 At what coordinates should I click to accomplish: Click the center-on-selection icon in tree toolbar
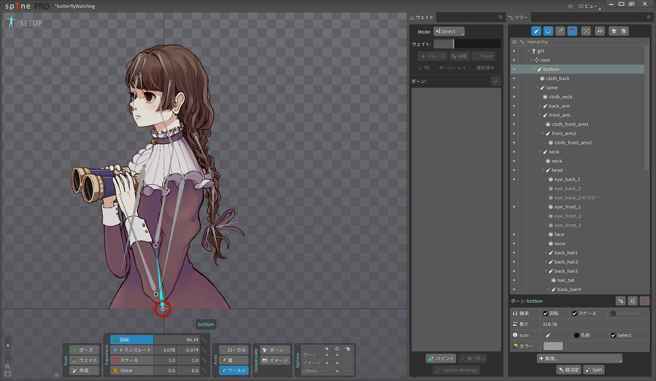click(586, 31)
